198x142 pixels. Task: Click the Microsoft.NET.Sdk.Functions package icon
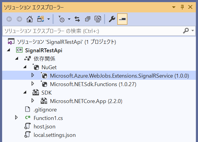click(44, 84)
